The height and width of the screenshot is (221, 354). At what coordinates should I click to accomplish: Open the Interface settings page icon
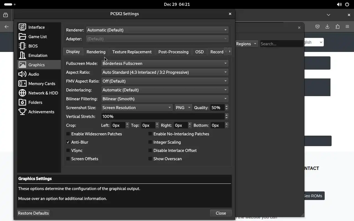(x=22, y=27)
